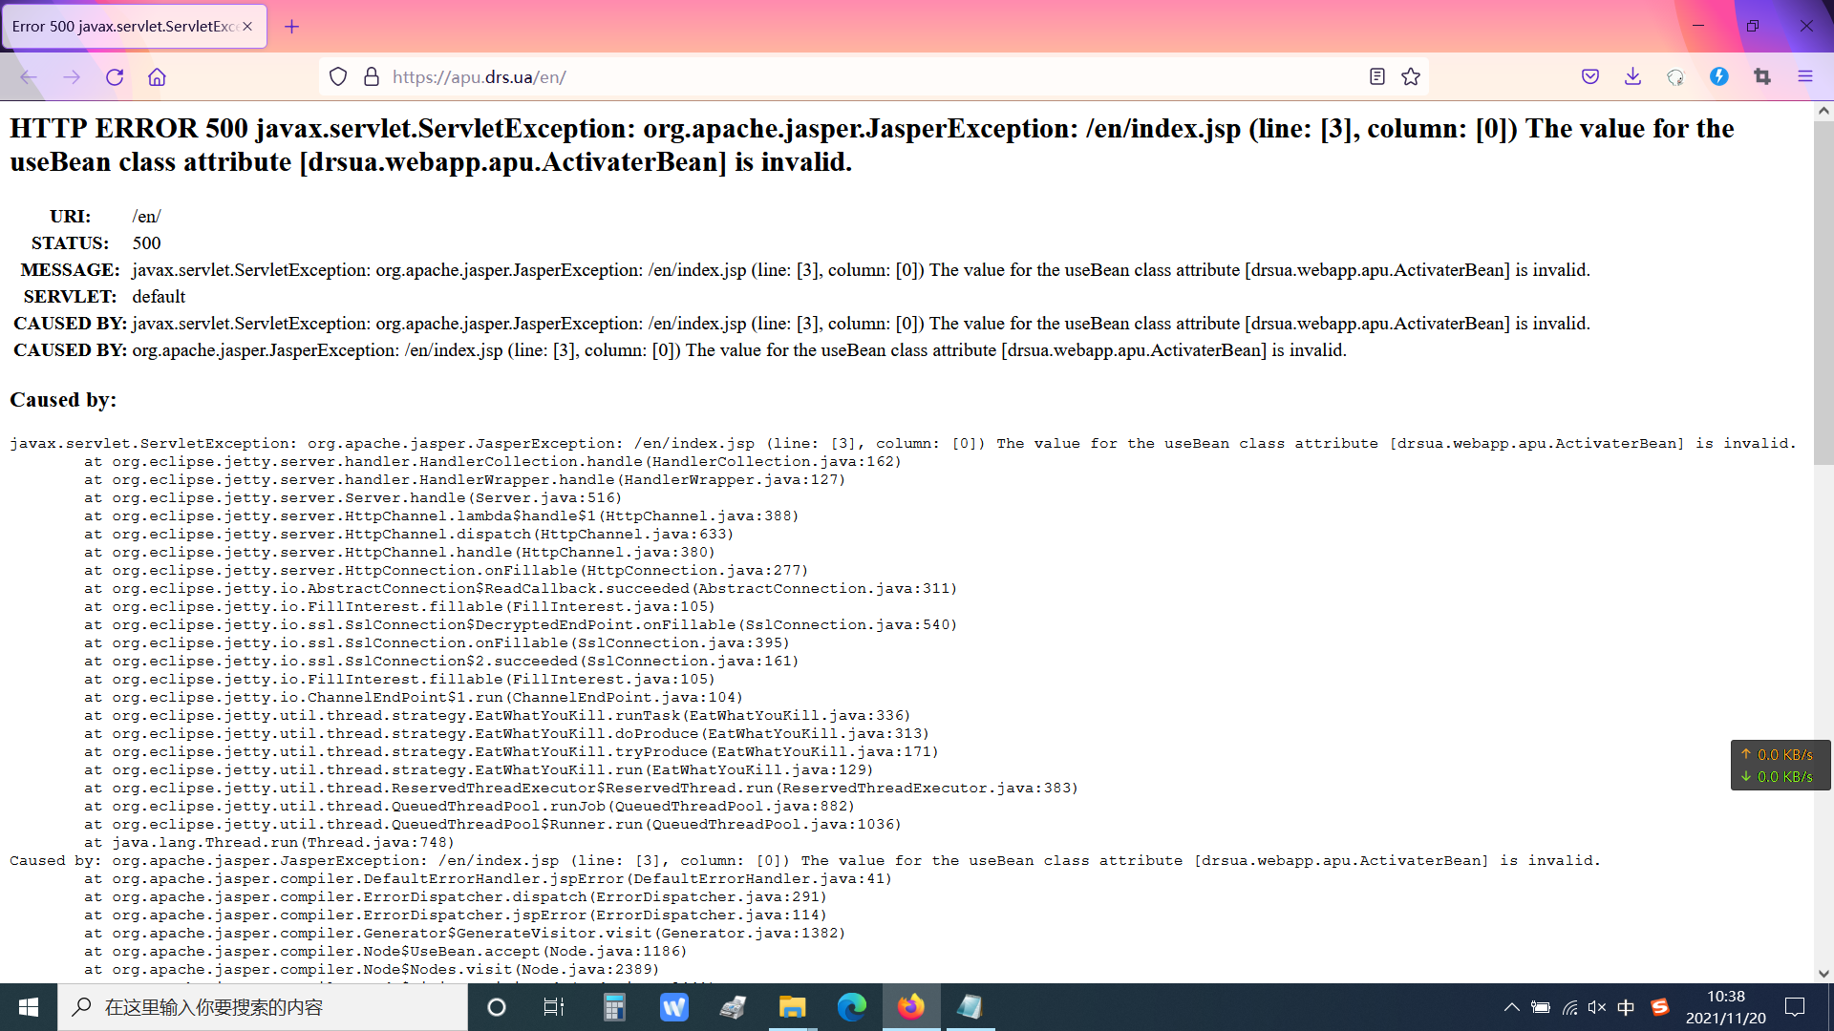This screenshot has width=1834, height=1031.
Task: Open site tracking protection shield
Action: [x=338, y=77]
